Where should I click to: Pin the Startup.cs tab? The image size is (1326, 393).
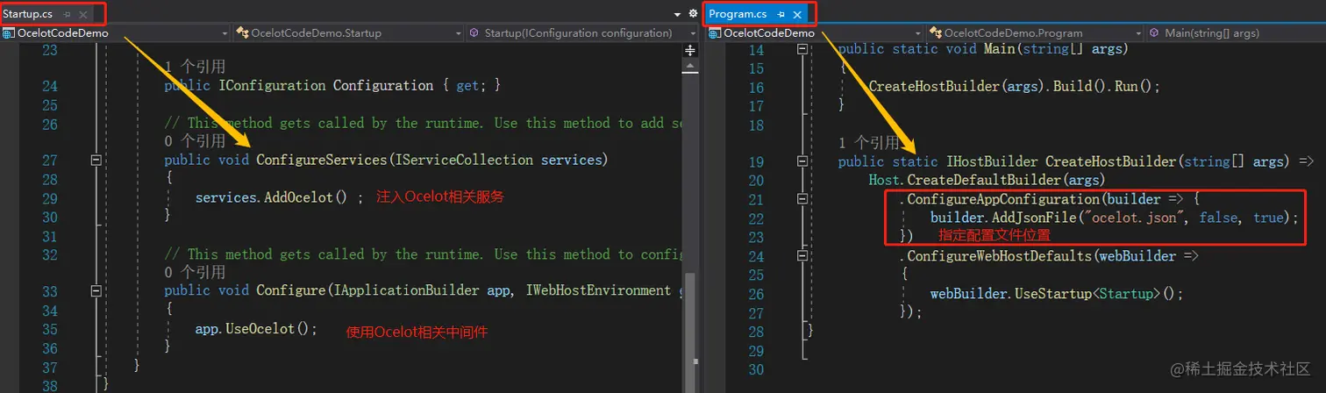click(x=68, y=15)
